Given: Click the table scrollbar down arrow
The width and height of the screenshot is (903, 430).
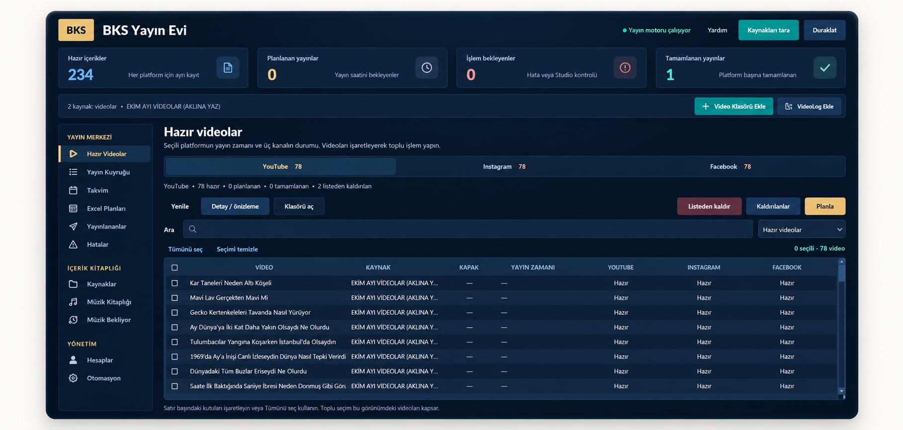Looking at the screenshot, I should pyautogui.click(x=841, y=391).
